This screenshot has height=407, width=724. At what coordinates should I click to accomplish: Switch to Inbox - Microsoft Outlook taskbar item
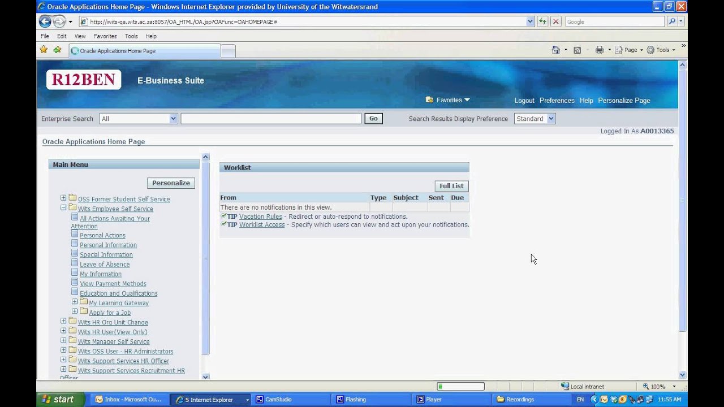(x=129, y=399)
